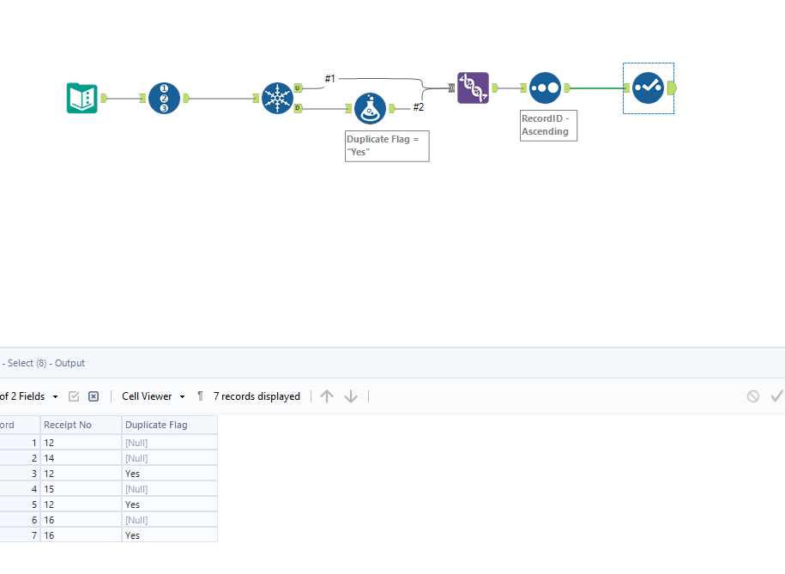Click the down arrow in results toolbar
Viewport: 785px width, 574px height.
[x=350, y=396]
